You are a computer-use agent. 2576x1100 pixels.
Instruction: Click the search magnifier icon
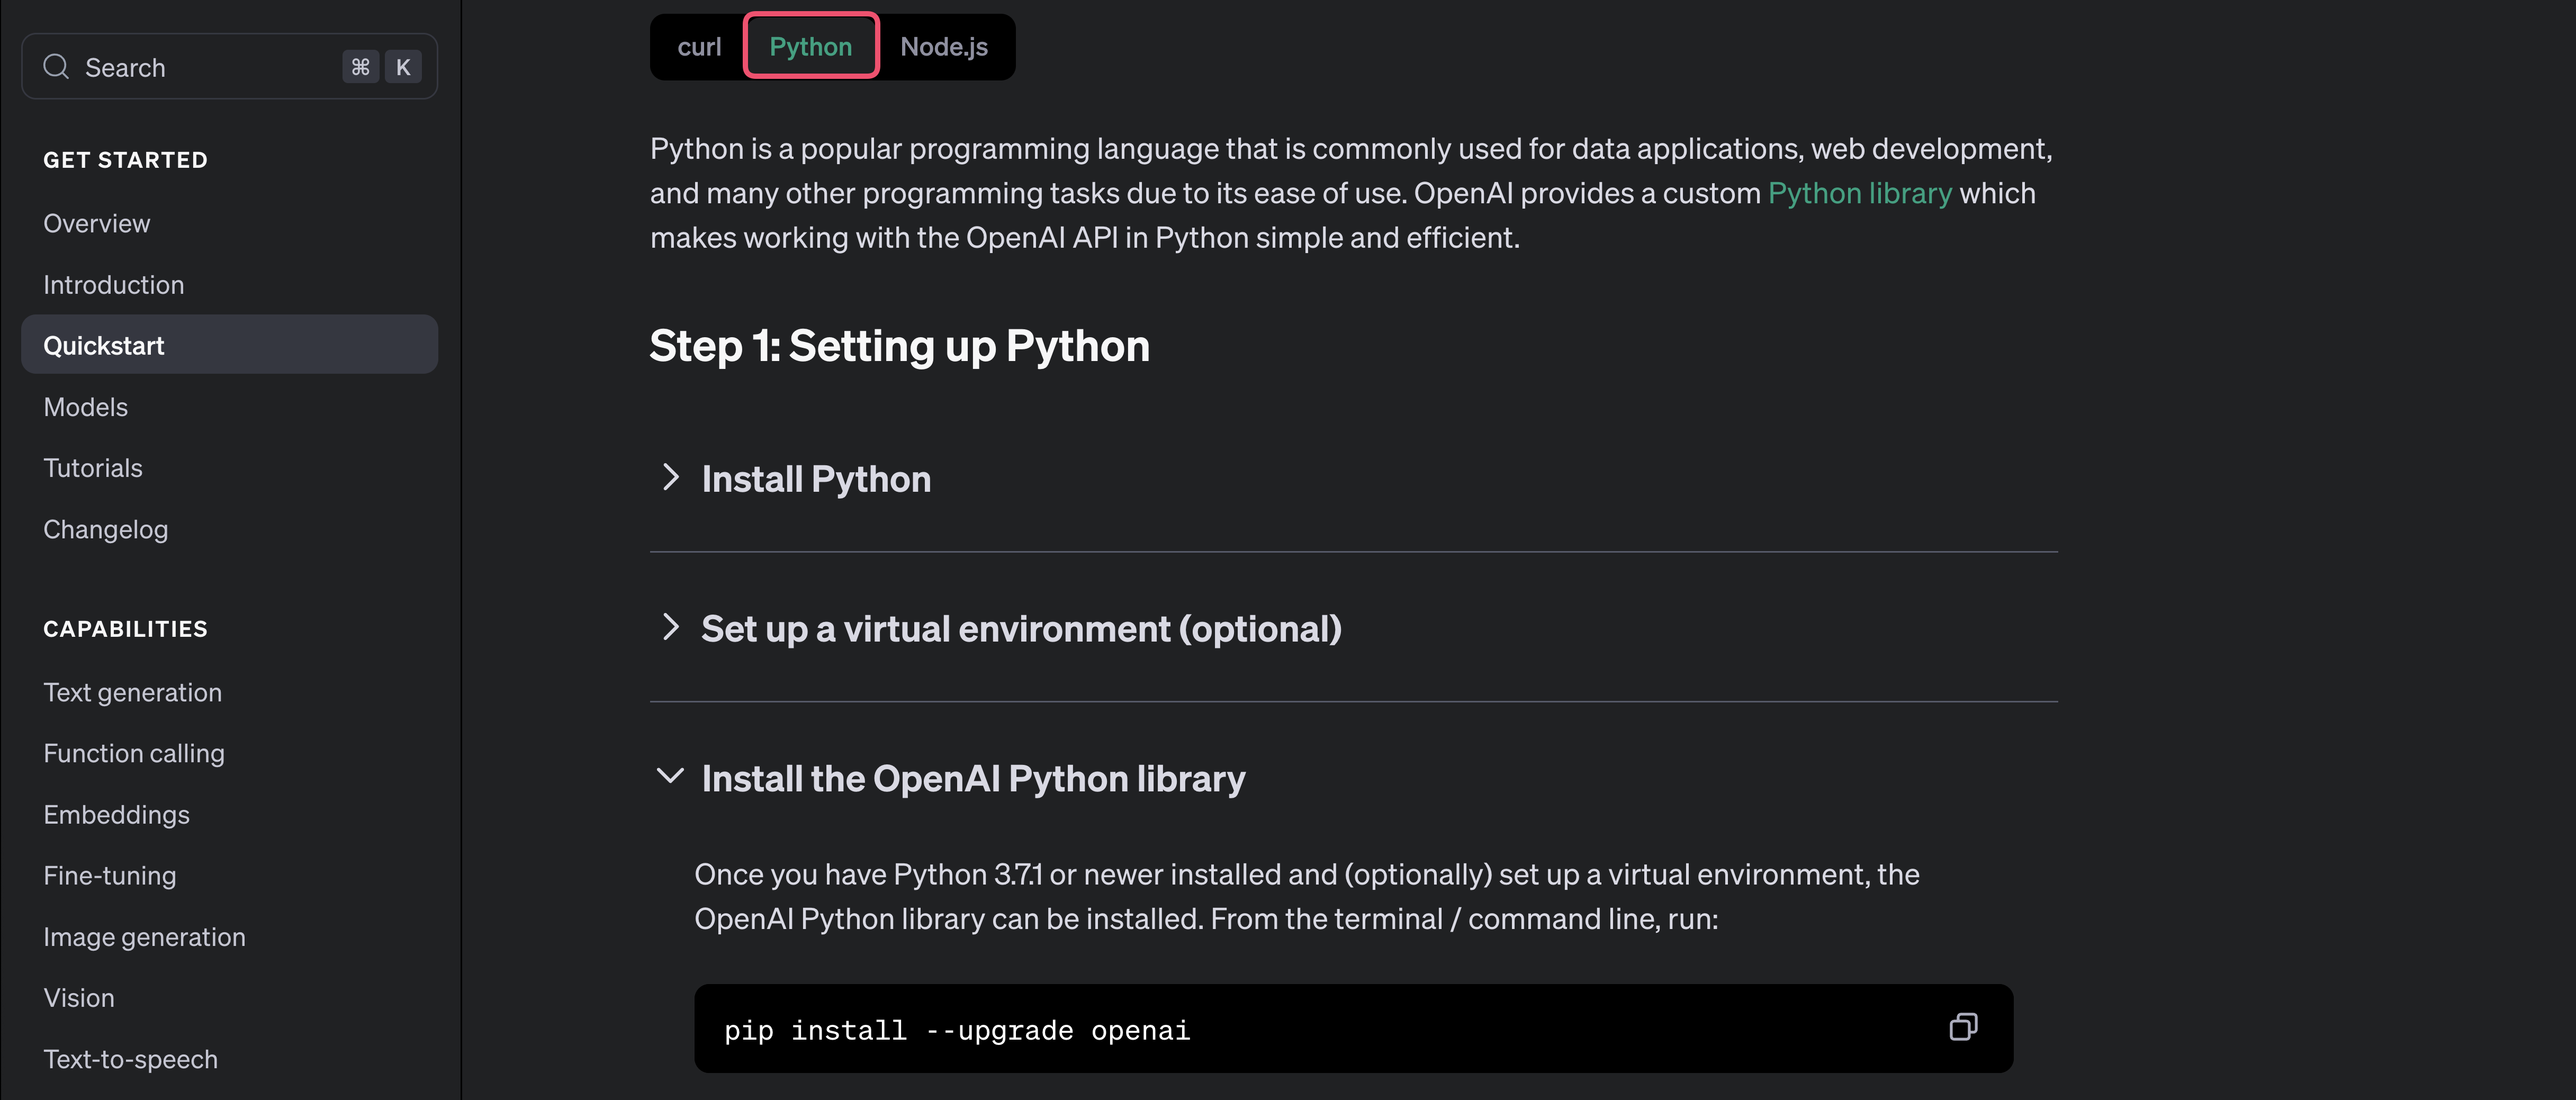56,67
